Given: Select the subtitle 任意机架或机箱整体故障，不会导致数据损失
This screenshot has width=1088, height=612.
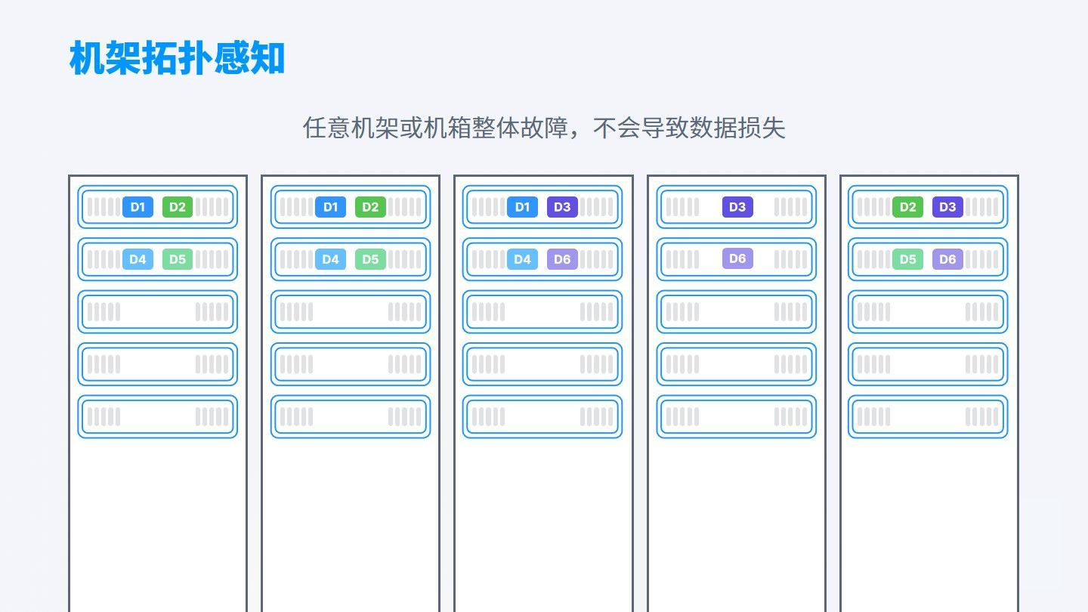Looking at the screenshot, I should point(544,128).
